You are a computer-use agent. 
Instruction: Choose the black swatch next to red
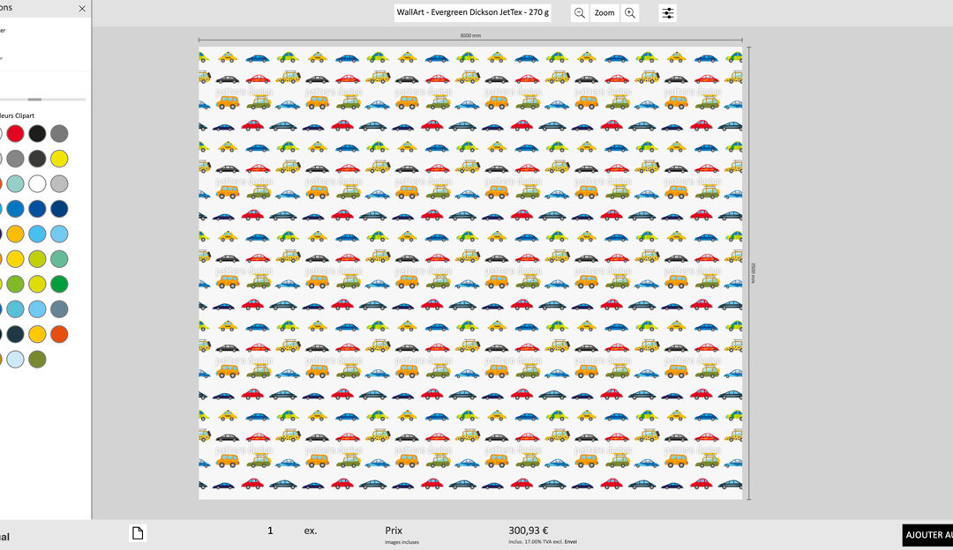[37, 134]
